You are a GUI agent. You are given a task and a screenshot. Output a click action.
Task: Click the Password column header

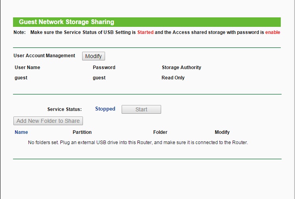(x=104, y=68)
